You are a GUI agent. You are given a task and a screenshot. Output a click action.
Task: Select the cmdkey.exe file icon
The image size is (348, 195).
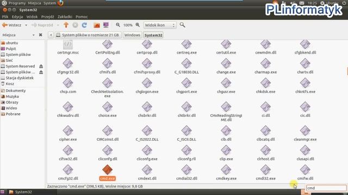226,170
